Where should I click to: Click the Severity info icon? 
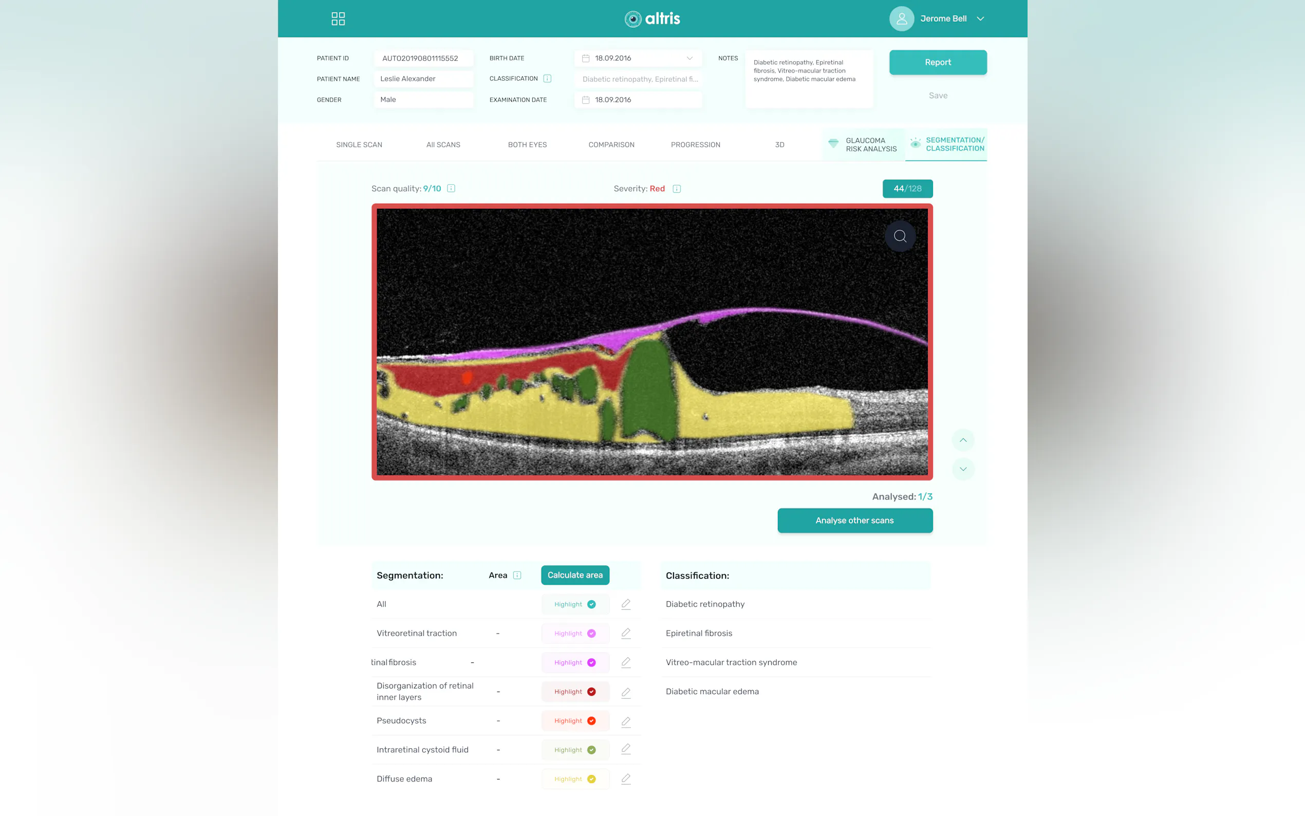(677, 189)
